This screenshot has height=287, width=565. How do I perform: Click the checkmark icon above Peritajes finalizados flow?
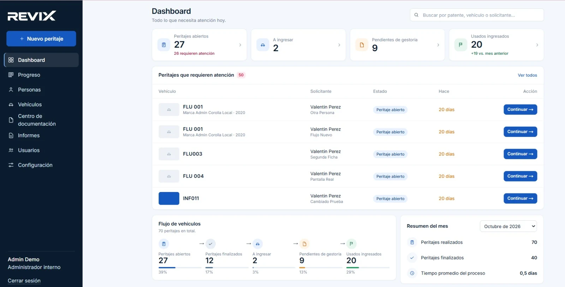tap(210, 244)
